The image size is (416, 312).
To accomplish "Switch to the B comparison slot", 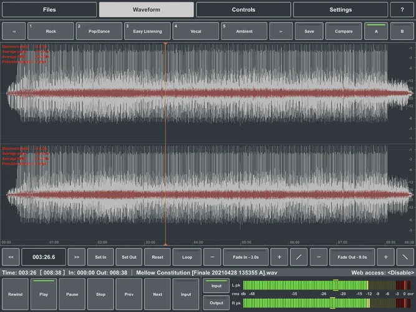I will pyautogui.click(x=402, y=31).
